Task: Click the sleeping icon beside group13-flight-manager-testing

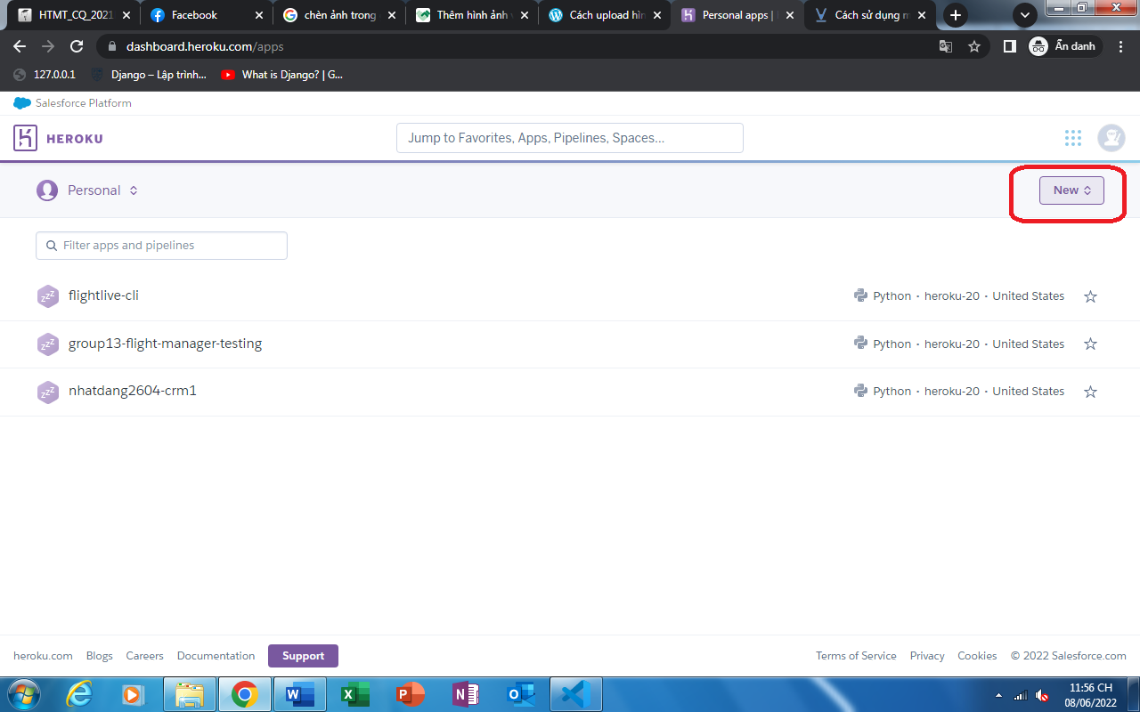Action: tap(48, 344)
